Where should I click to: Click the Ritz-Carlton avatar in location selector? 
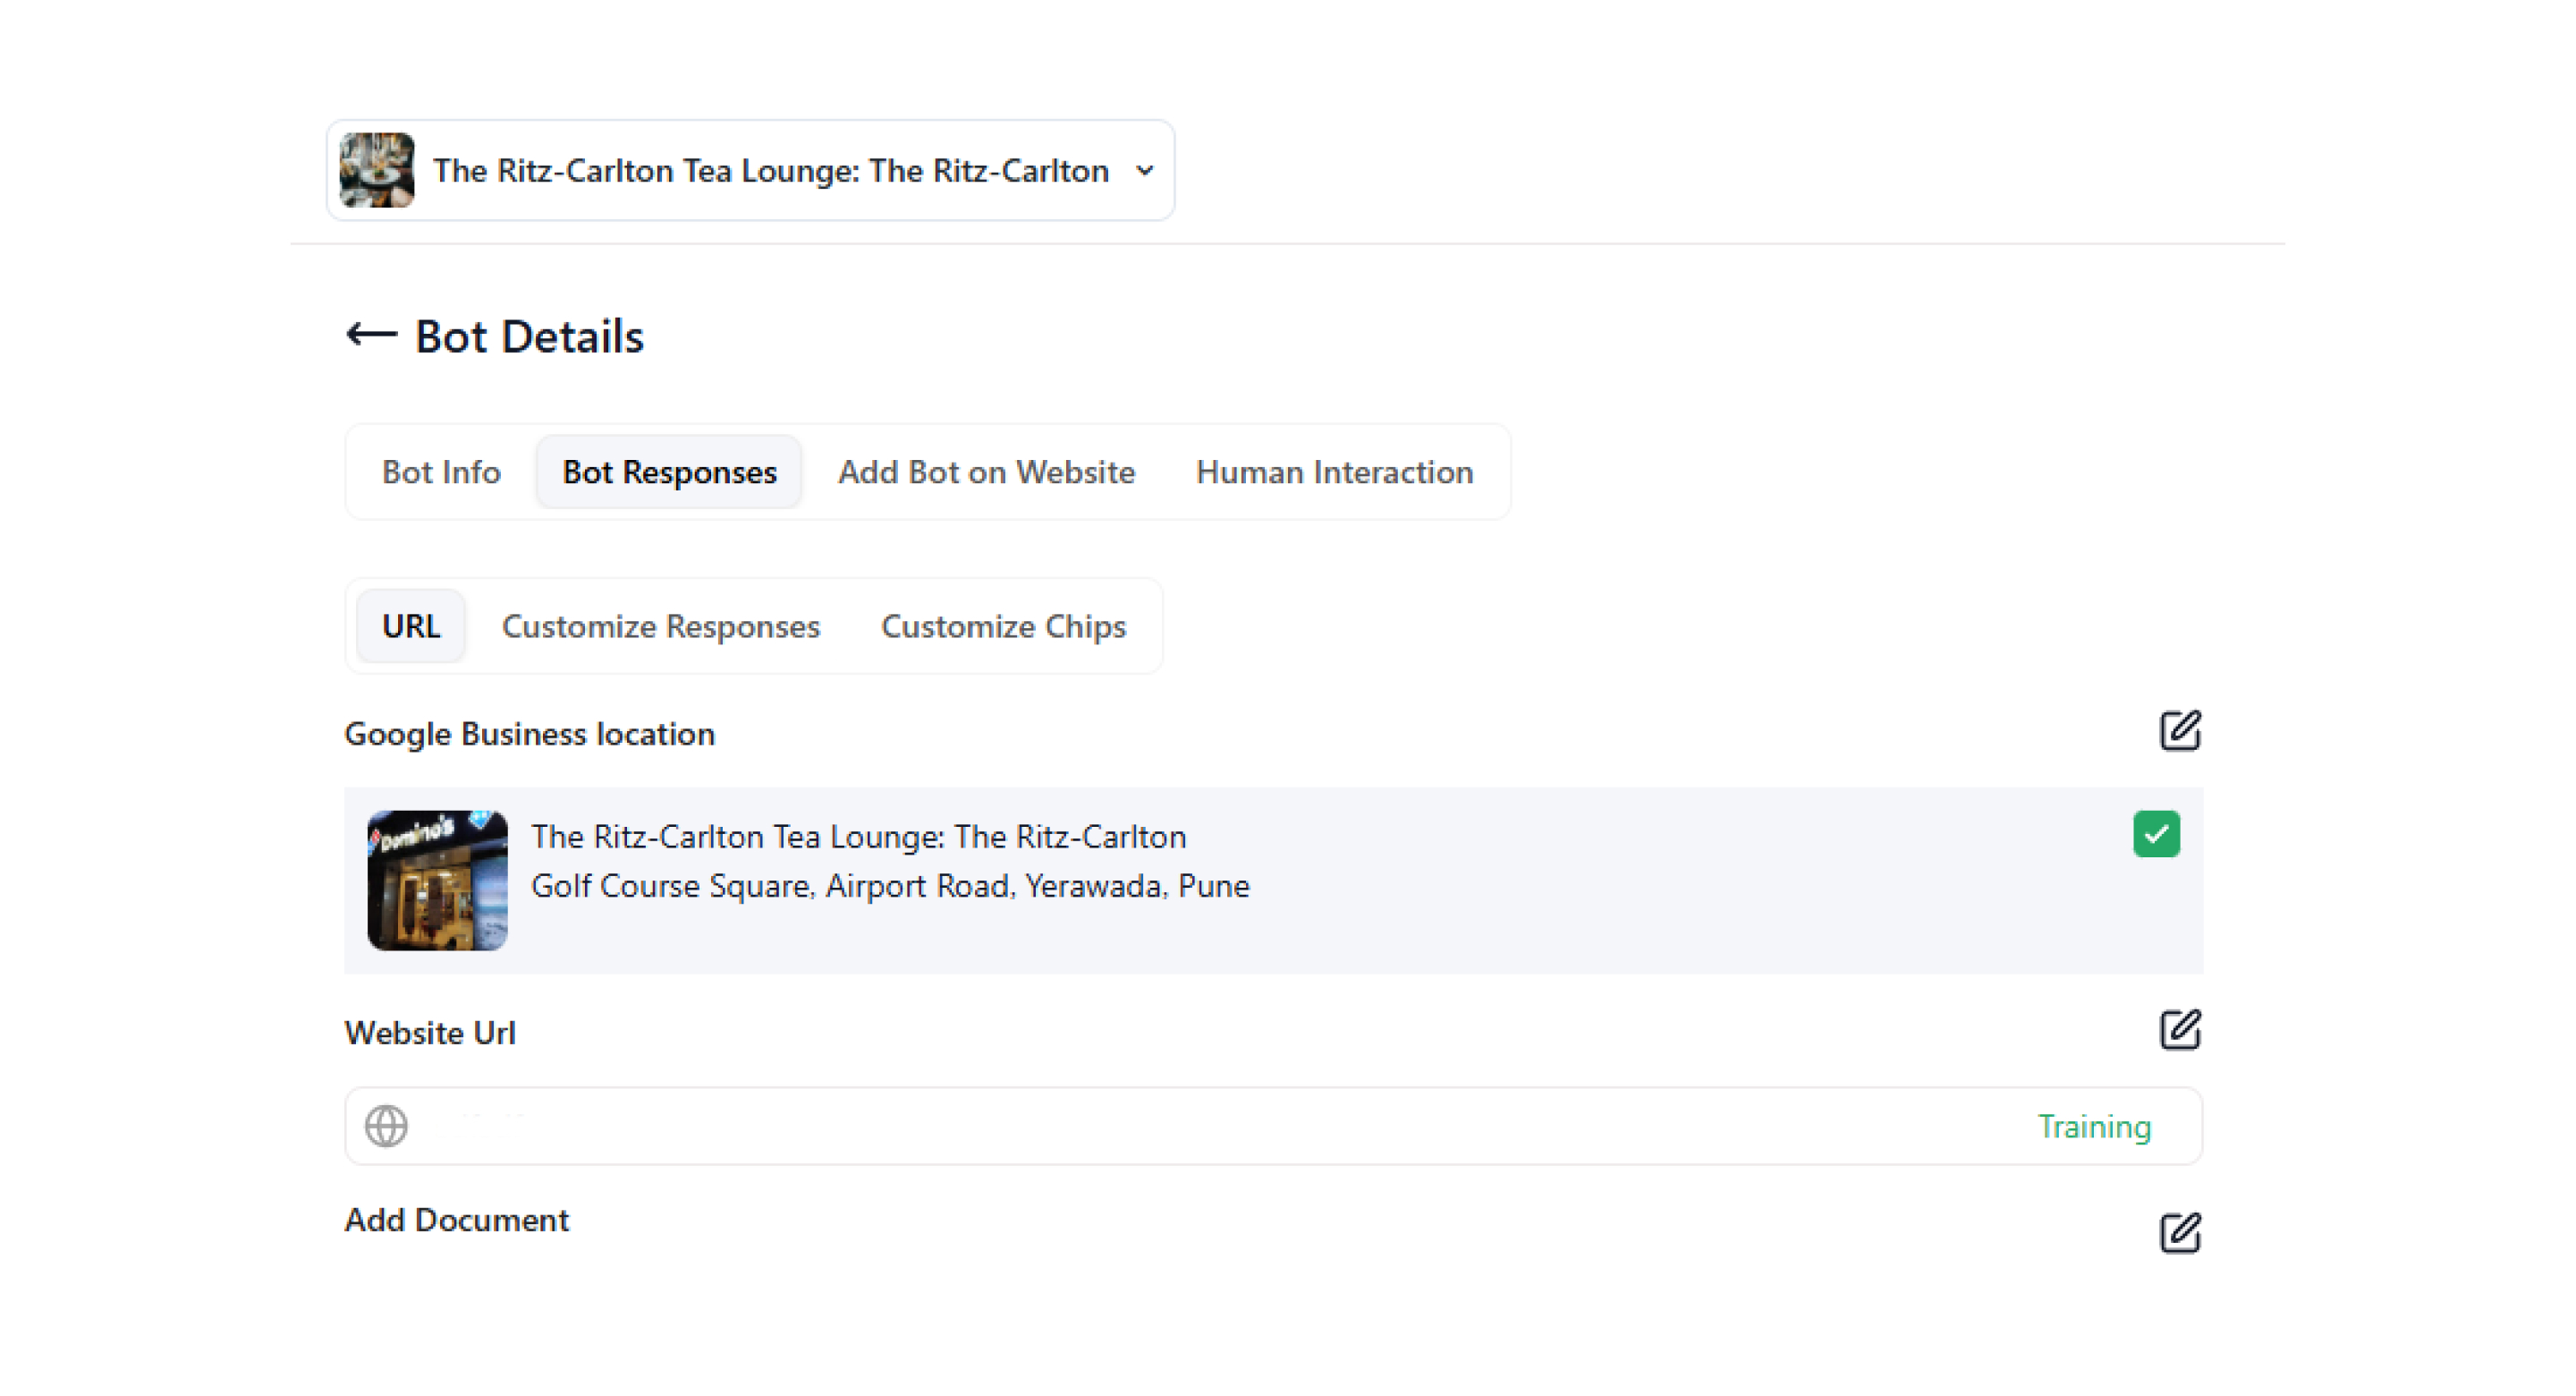[x=377, y=170]
